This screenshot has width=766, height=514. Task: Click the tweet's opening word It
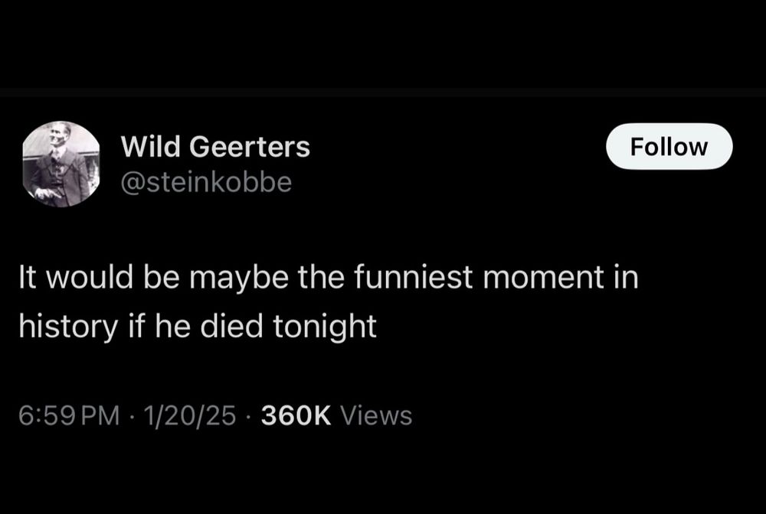[x=28, y=277]
